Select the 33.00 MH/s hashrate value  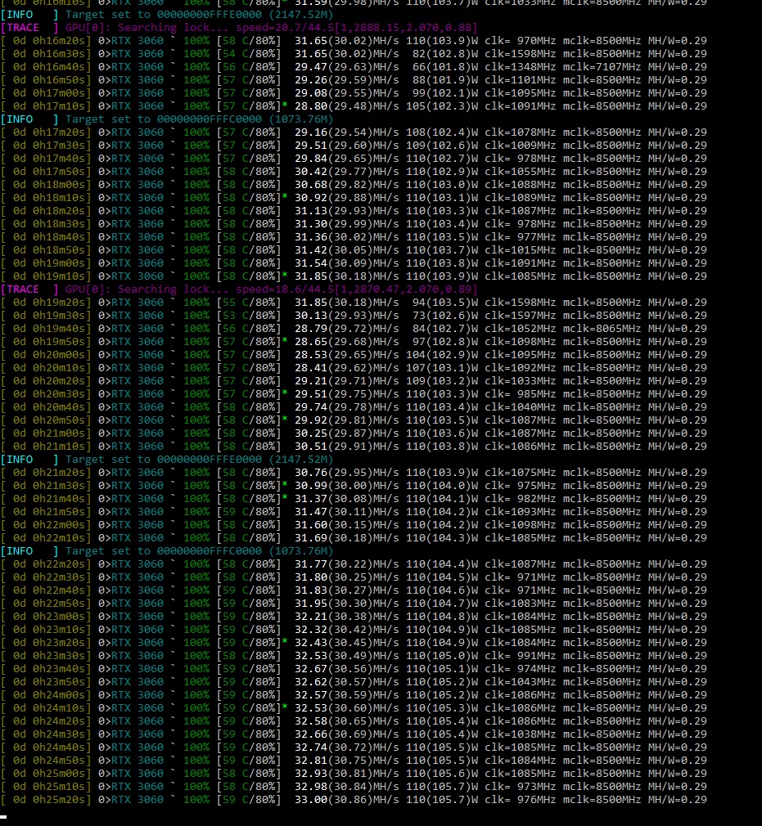(x=310, y=800)
